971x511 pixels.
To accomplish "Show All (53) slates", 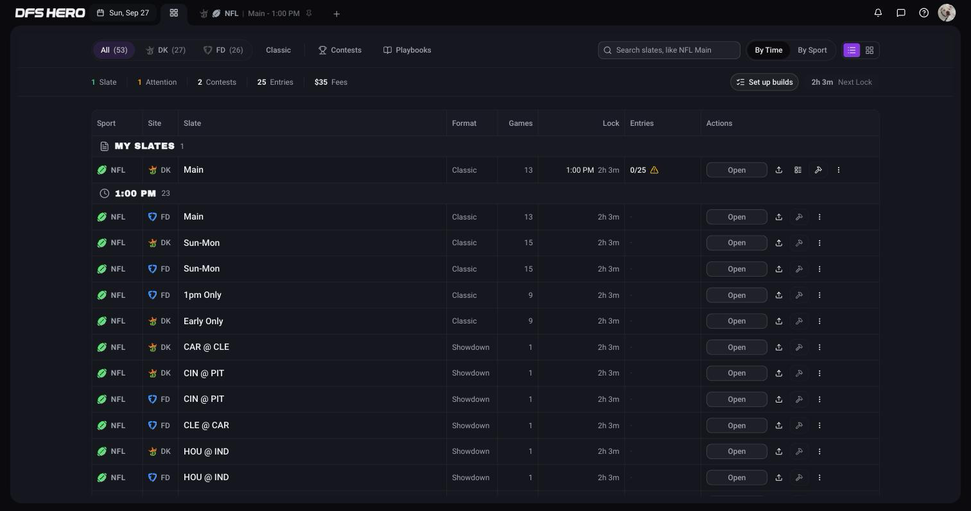I will [x=114, y=50].
